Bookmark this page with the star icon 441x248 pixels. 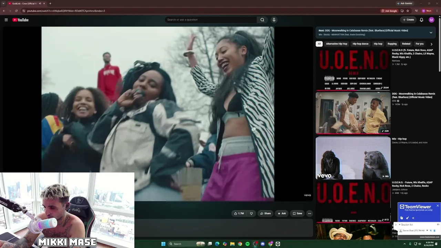408,11
